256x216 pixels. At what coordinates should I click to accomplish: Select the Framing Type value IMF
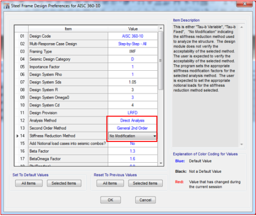pos(132,52)
